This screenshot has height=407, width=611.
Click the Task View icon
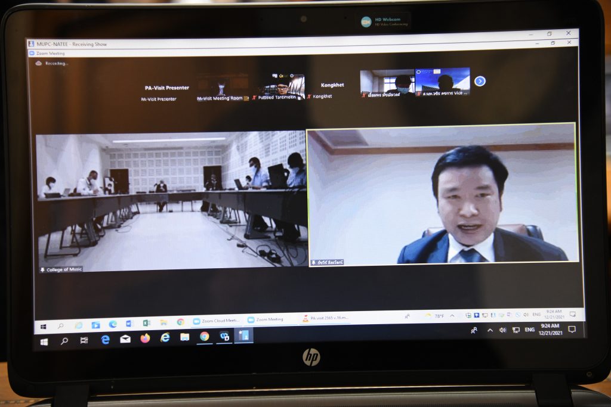84,340
